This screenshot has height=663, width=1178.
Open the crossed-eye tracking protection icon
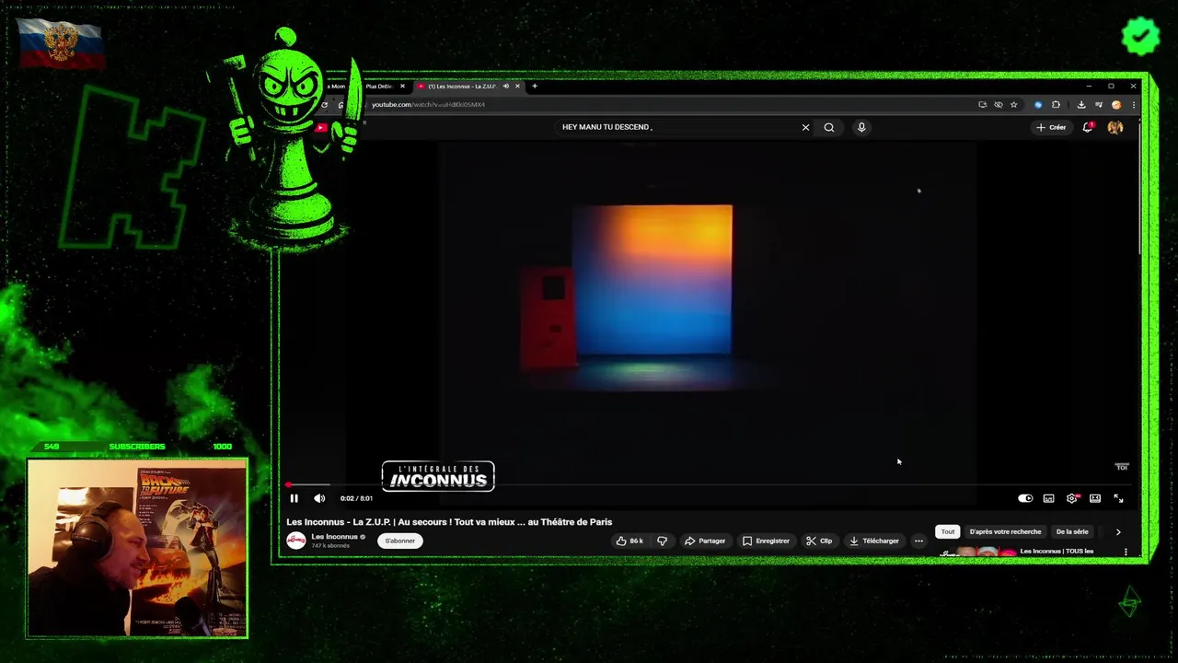(998, 105)
